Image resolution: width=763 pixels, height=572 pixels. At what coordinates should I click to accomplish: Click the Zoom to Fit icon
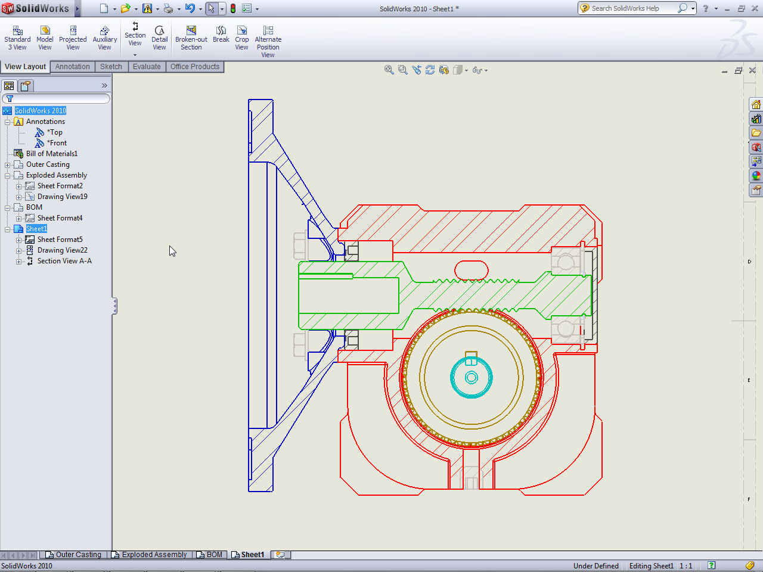click(389, 70)
